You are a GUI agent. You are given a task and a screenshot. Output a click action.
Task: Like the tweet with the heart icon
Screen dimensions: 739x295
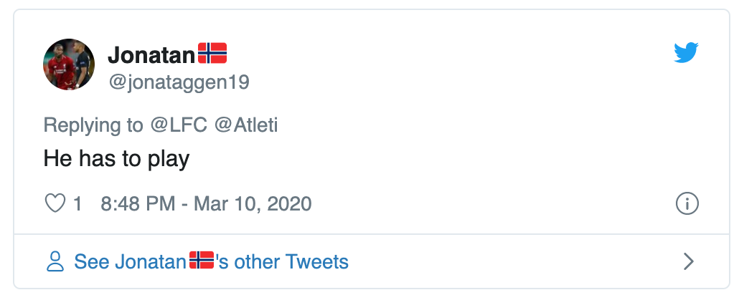[55, 204]
